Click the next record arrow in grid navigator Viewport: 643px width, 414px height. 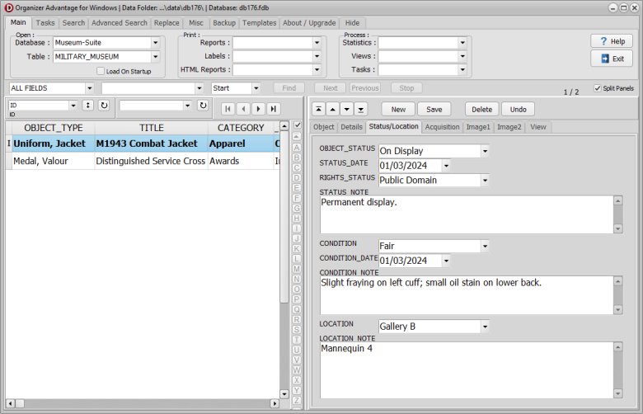click(x=258, y=108)
